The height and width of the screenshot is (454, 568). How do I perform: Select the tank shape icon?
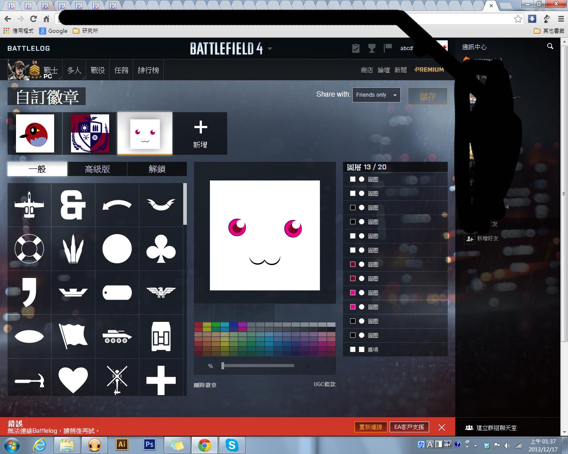117,337
